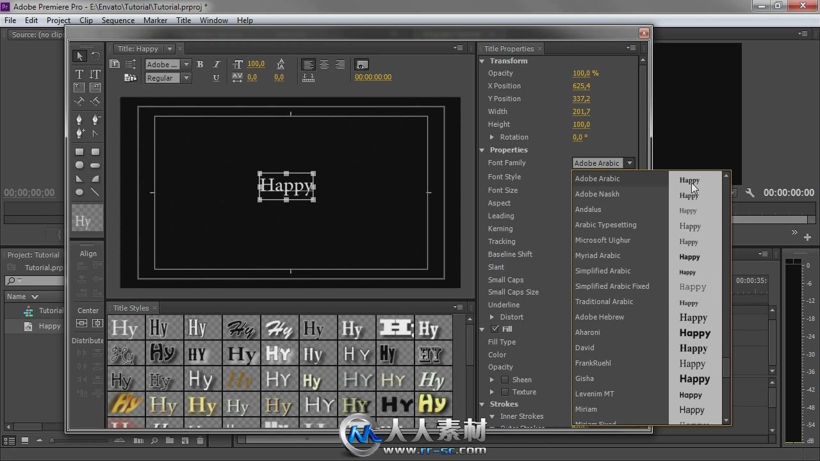Screen dimensions: 820x461
Task: Enable the Sheen checkbox
Action: [505, 380]
